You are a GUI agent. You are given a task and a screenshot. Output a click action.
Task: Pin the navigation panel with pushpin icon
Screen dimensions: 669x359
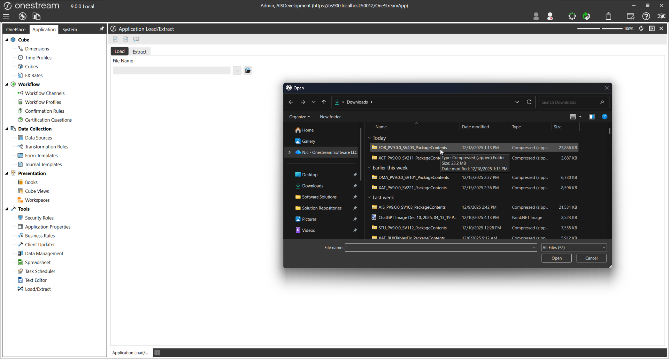[x=102, y=29]
